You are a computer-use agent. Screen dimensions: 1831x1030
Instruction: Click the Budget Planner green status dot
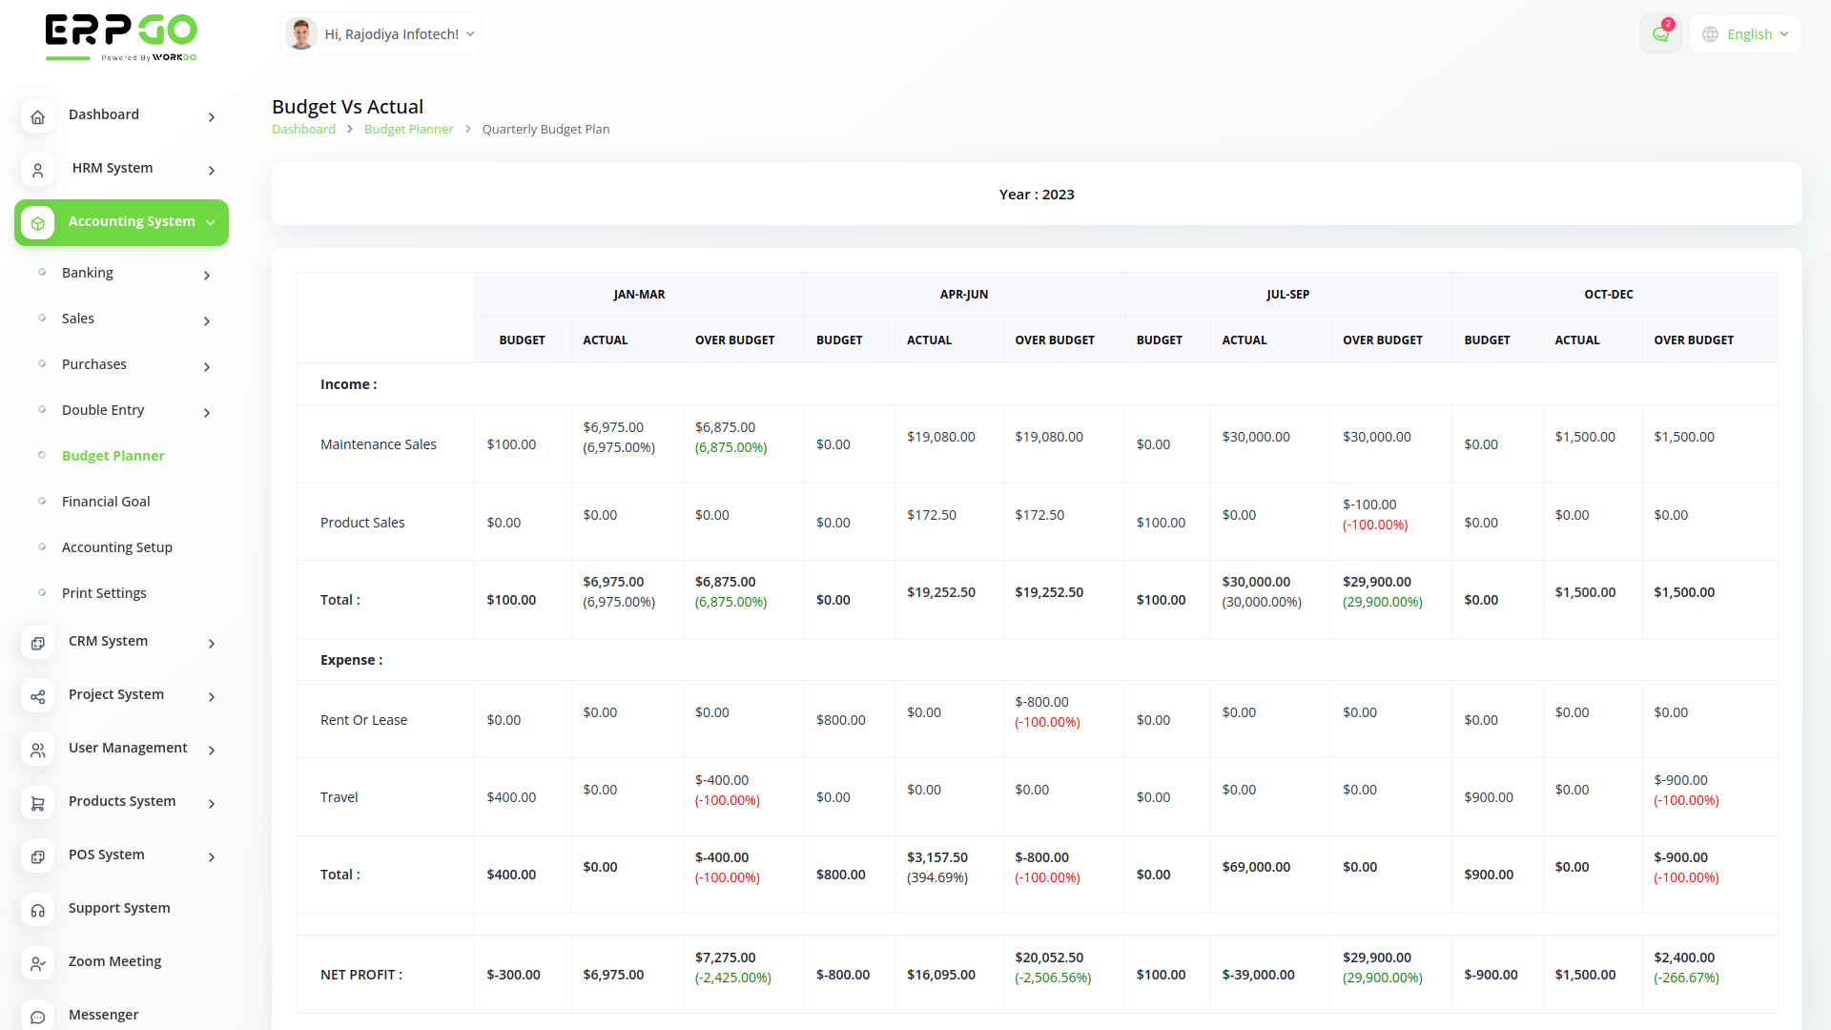coord(43,456)
